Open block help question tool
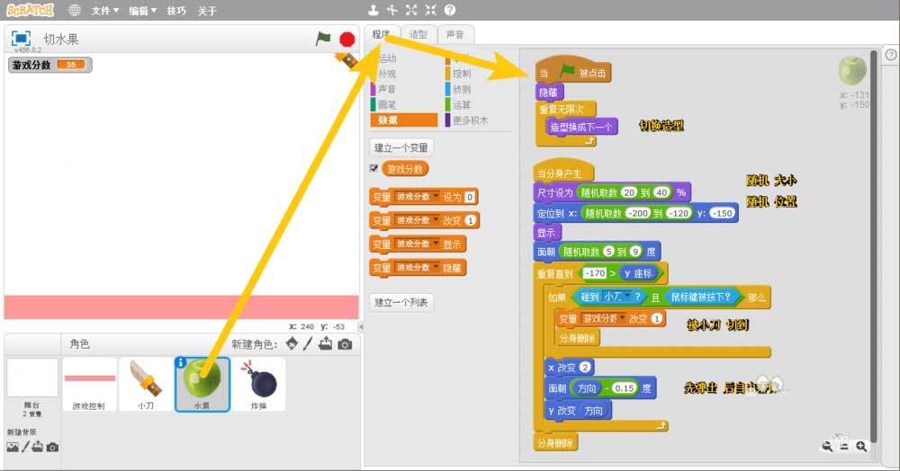 (x=450, y=10)
